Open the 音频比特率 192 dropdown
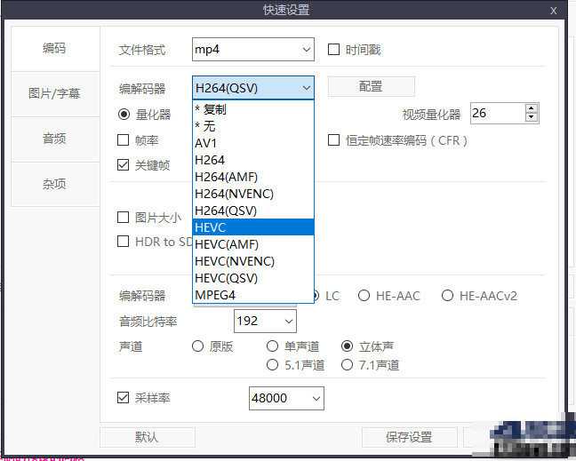Viewport: 576px width, 461px height. pos(265,322)
